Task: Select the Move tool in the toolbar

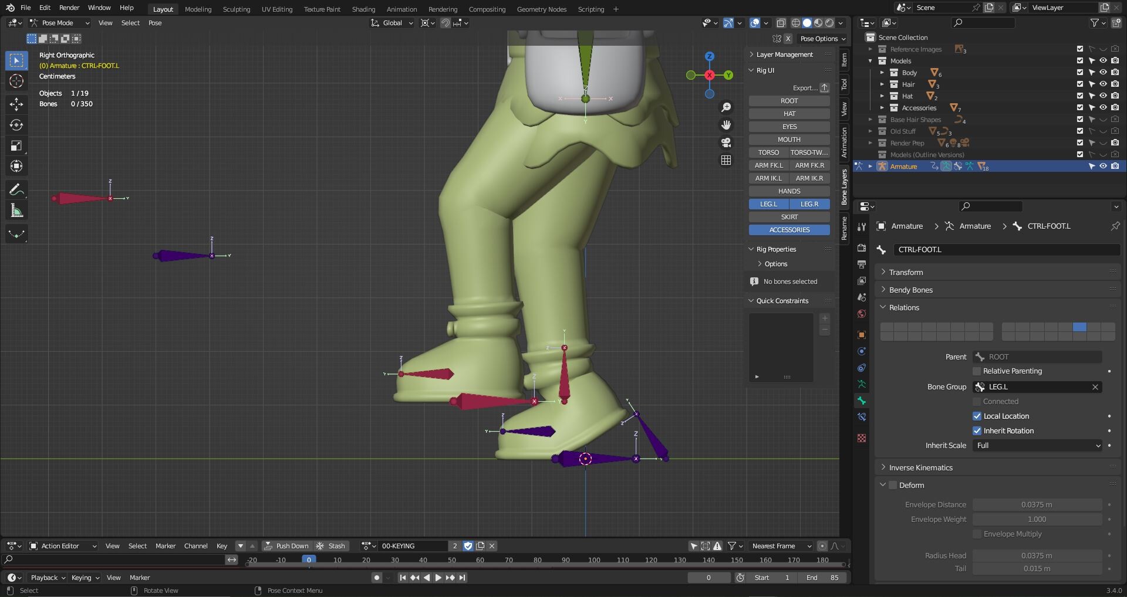Action: 16,104
